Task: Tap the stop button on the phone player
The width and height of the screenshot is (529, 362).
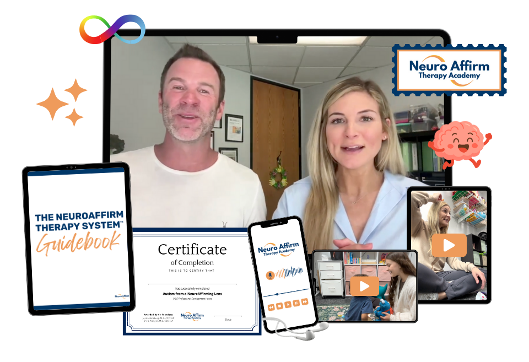Action: [x=279, y=306]
